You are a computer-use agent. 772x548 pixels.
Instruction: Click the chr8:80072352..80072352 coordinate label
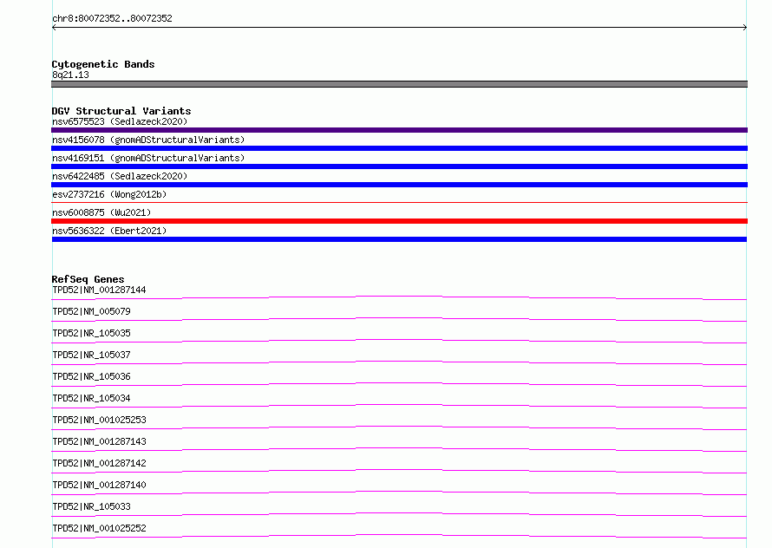click(112, 18)
